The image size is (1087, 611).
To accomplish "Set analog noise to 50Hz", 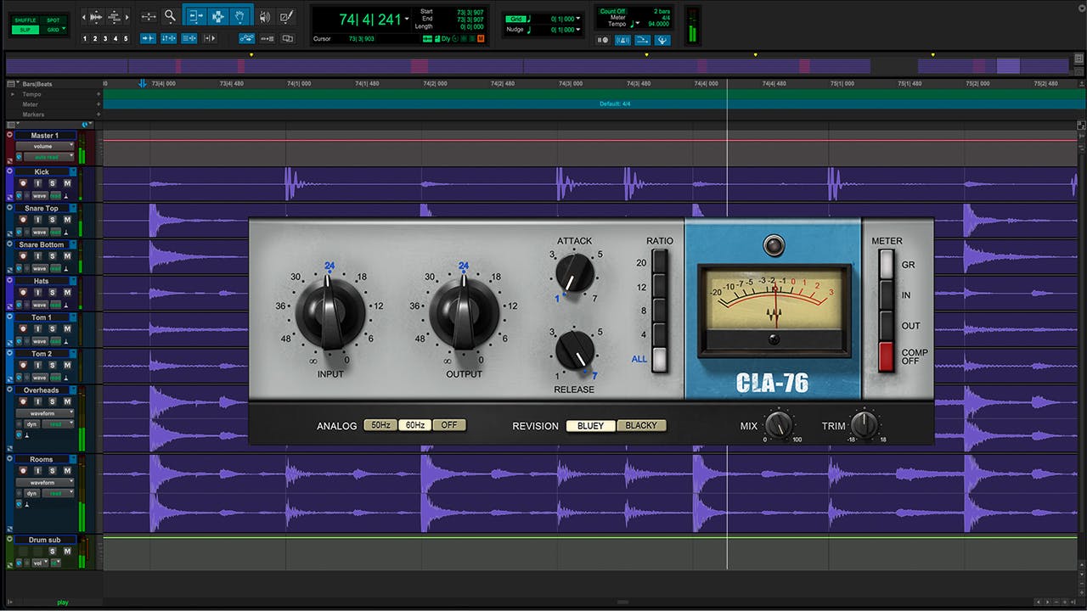I will click(380, 425).
